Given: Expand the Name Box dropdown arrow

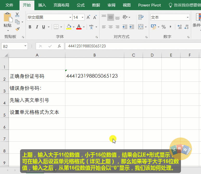Looking at the screenshot, I should tap(25, 46).
